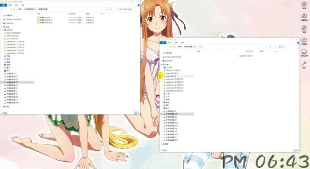
Task: Sort by Date modified column in F drive window
Action: tap(72, 14)
